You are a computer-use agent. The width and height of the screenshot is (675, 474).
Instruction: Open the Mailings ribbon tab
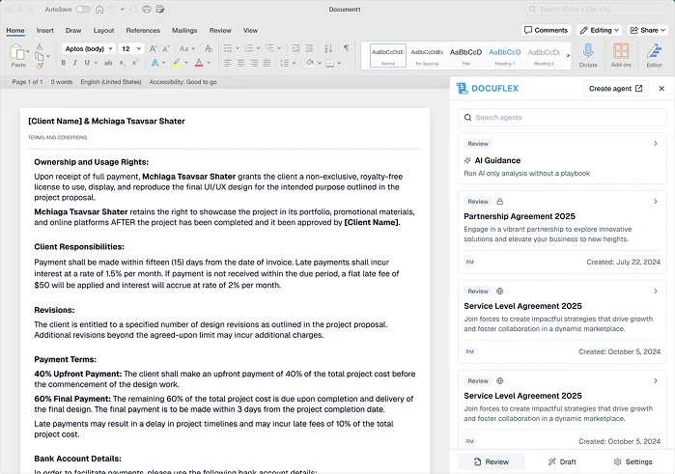point(184,30)
